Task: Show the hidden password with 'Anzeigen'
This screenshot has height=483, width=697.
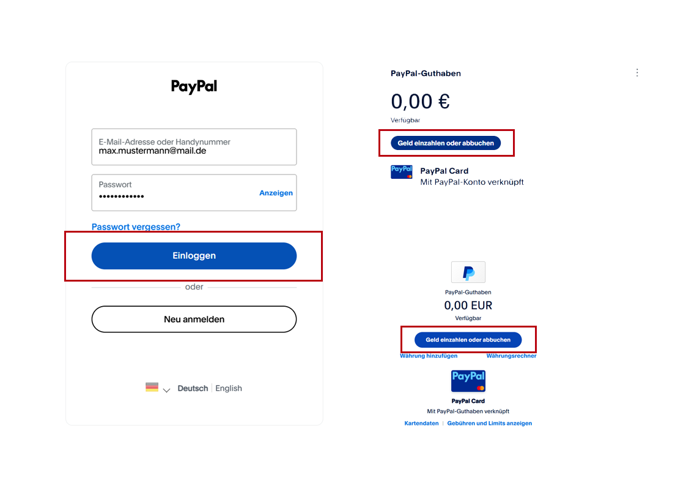Action: (276, 193)
